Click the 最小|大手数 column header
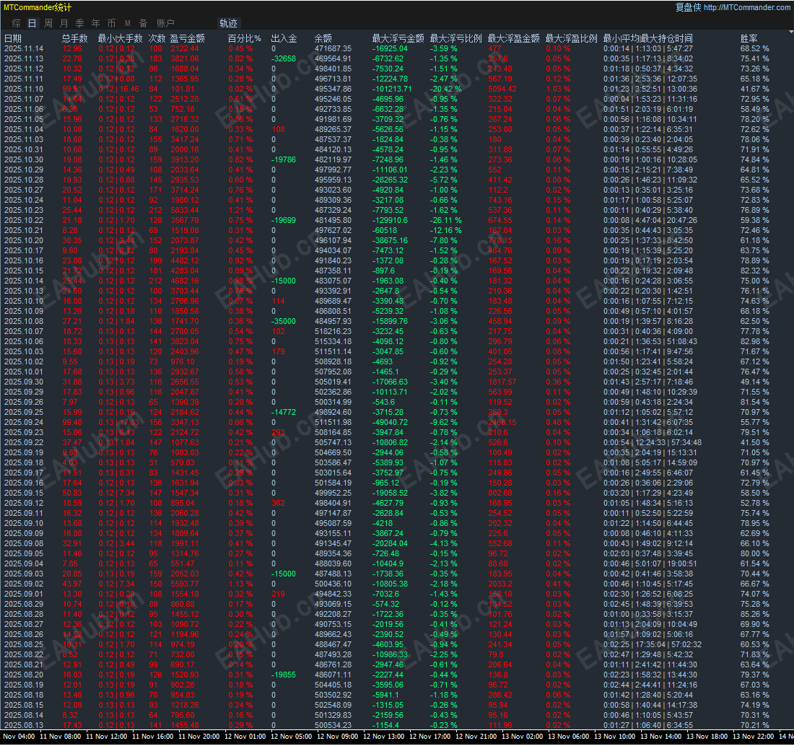The image size is (794, 746). pos(120,38)
